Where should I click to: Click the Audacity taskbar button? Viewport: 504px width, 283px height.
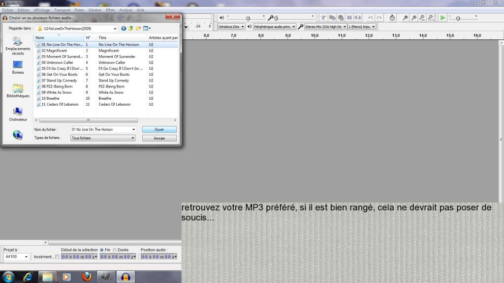point(126,277)
